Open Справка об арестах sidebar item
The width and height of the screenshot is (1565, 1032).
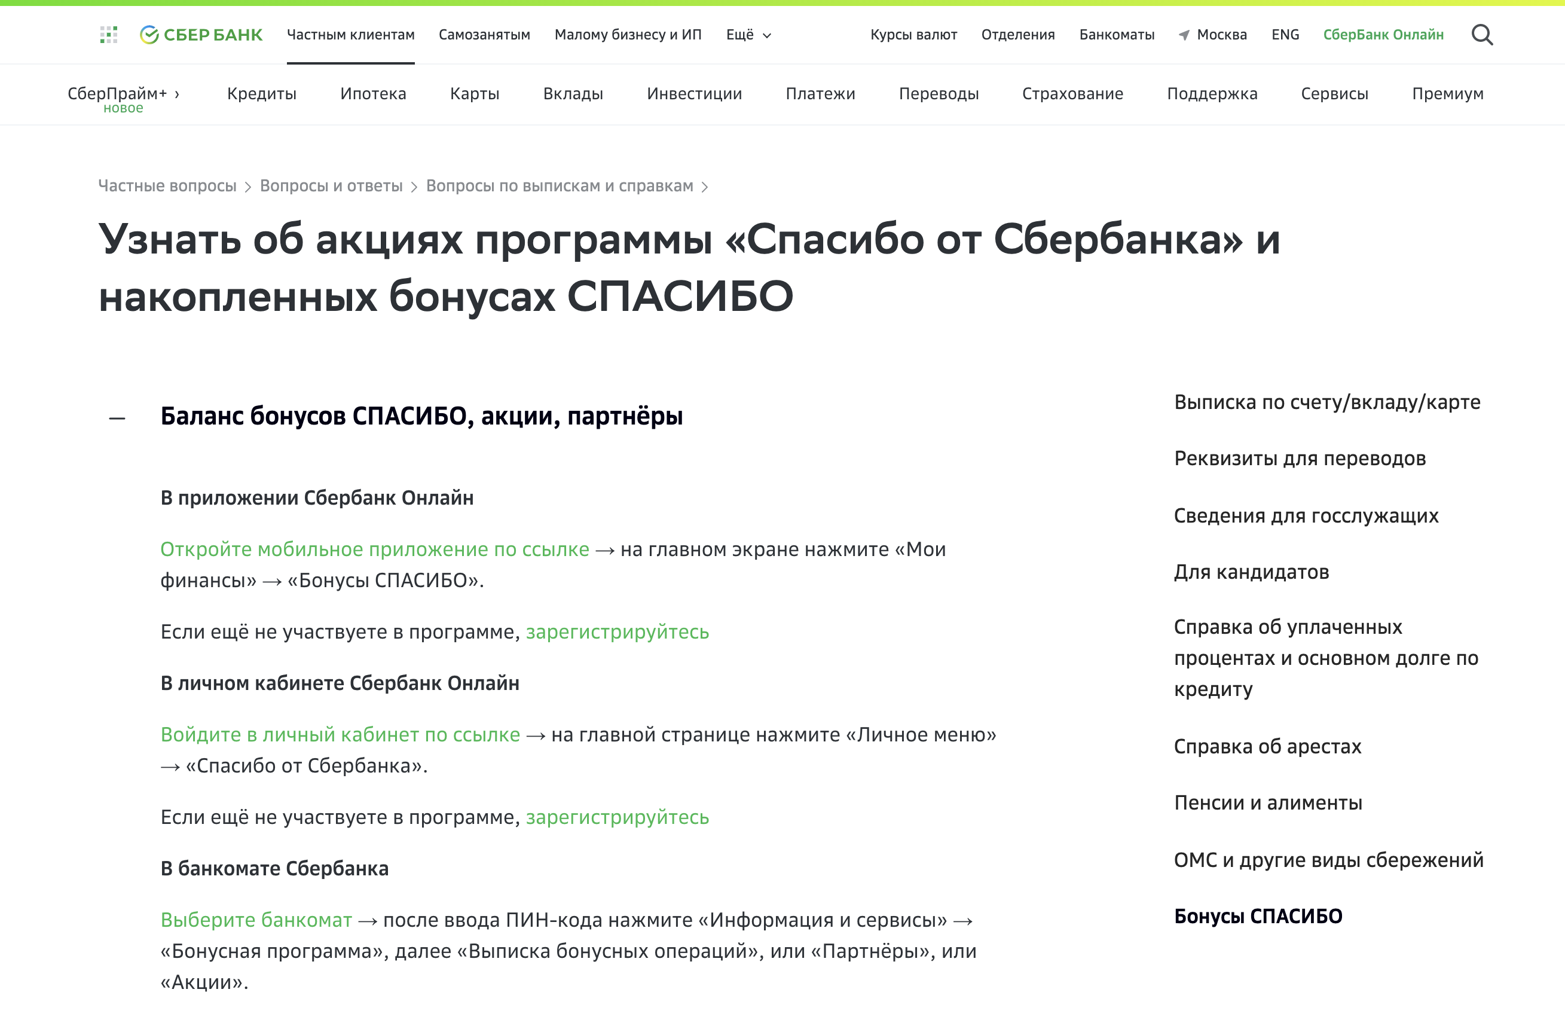[1268, 747]
